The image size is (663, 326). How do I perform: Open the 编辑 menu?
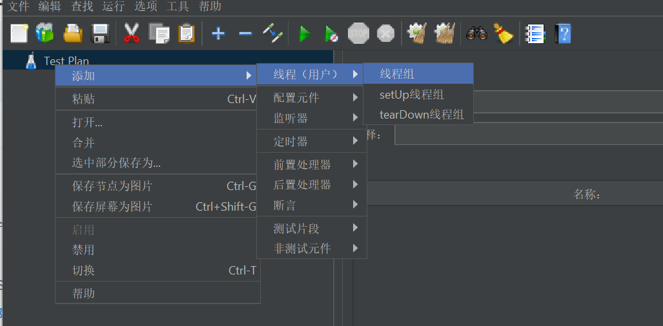click(x=50, y=6)
